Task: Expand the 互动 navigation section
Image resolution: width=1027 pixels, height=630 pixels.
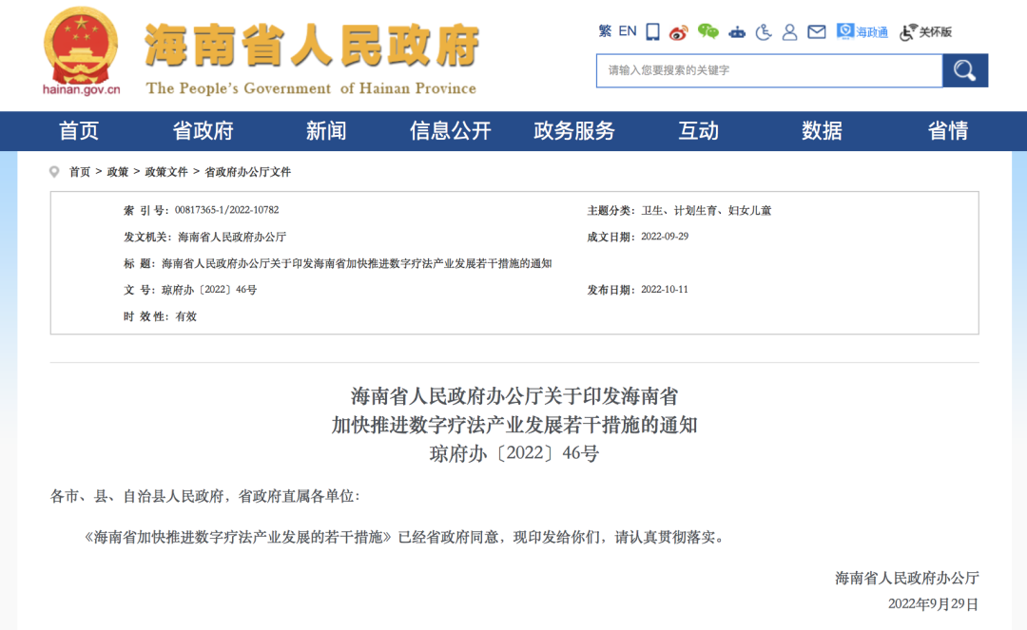Action: tap(699, 131)
